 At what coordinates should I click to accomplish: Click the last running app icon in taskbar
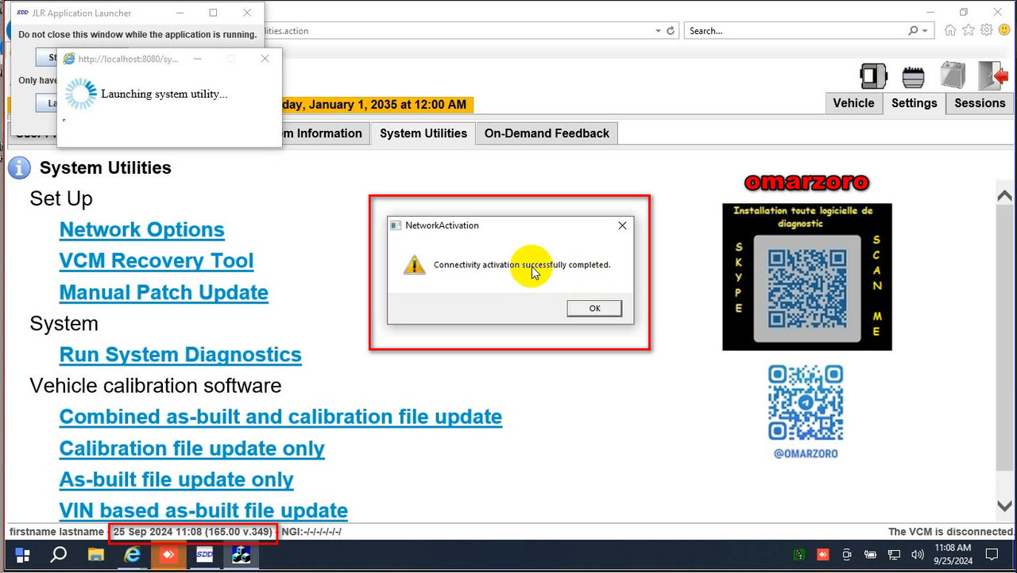pos(241,555)
